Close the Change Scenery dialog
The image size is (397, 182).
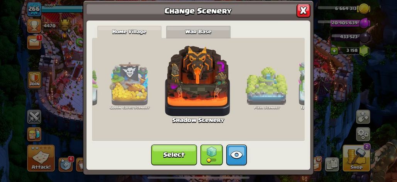pos(303,11)
